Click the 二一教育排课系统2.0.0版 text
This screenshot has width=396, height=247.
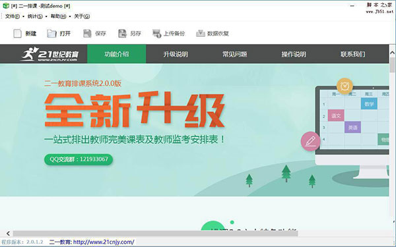click(x=82, y=84)
